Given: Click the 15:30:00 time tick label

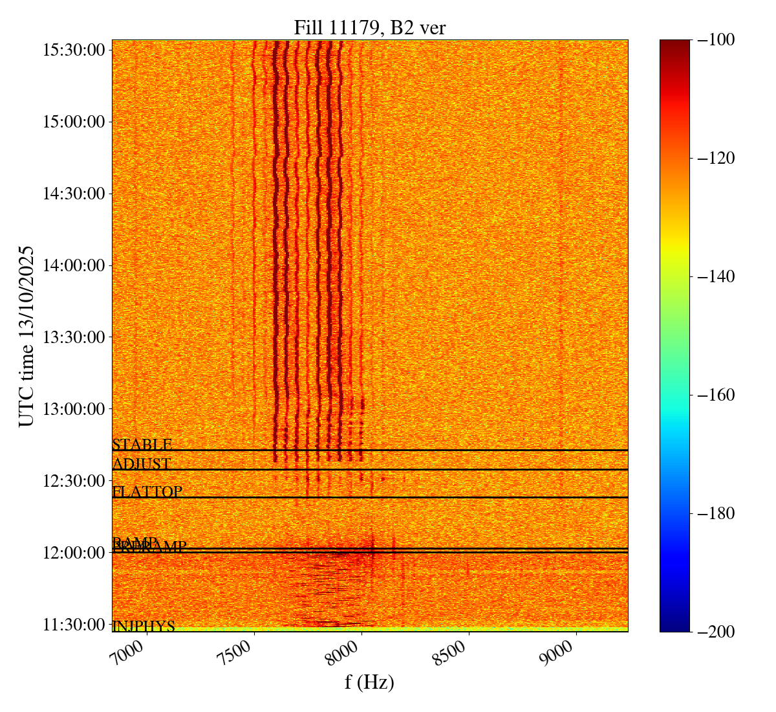Looking at the screenshot, I should pos(74,50).
